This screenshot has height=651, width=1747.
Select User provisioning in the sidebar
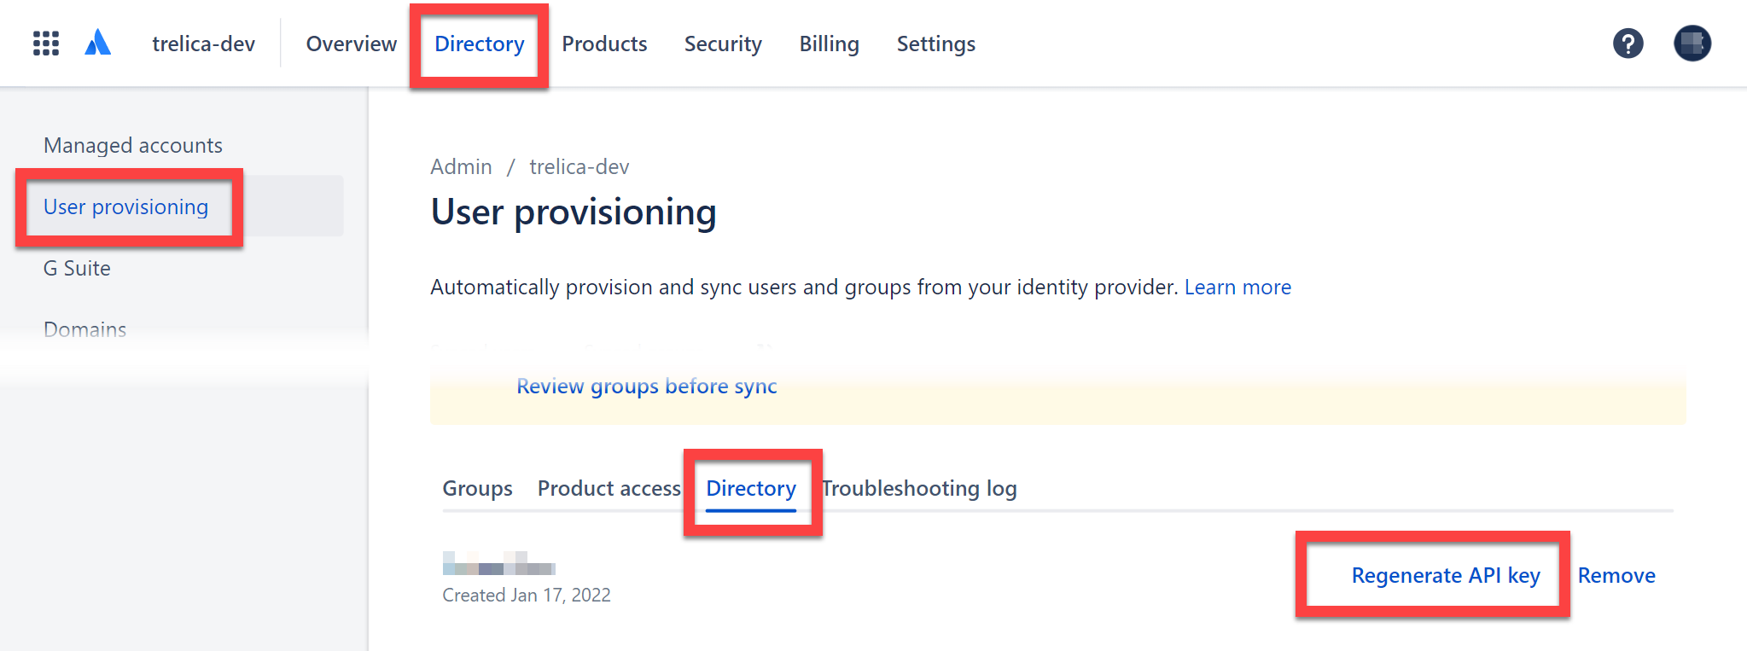(126, 206)
